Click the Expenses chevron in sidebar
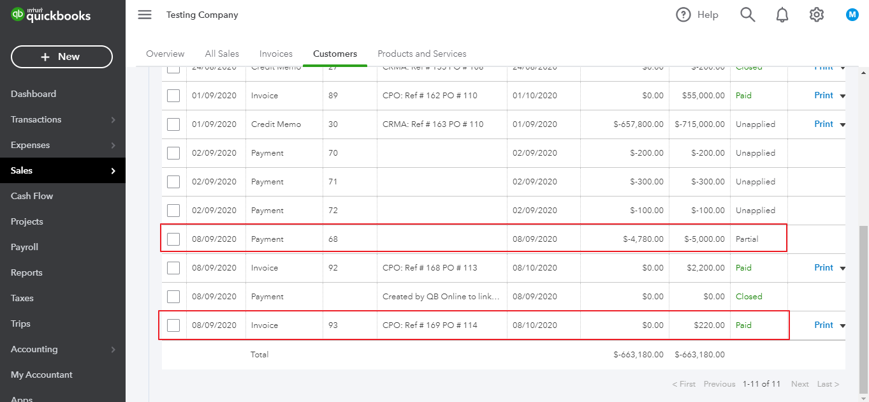The height and width of the screenshot is (402, 869). 113,145
